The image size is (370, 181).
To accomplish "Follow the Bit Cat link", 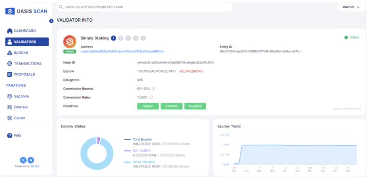I will click(x=34, y=167).
